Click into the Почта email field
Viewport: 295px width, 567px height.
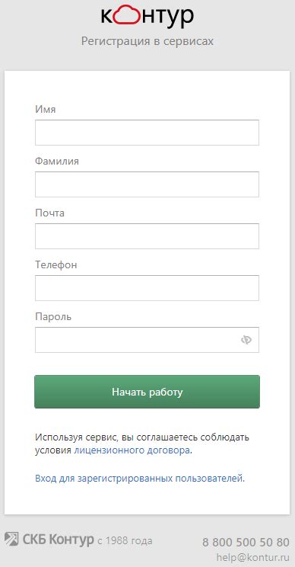click(x=147, y=236)
